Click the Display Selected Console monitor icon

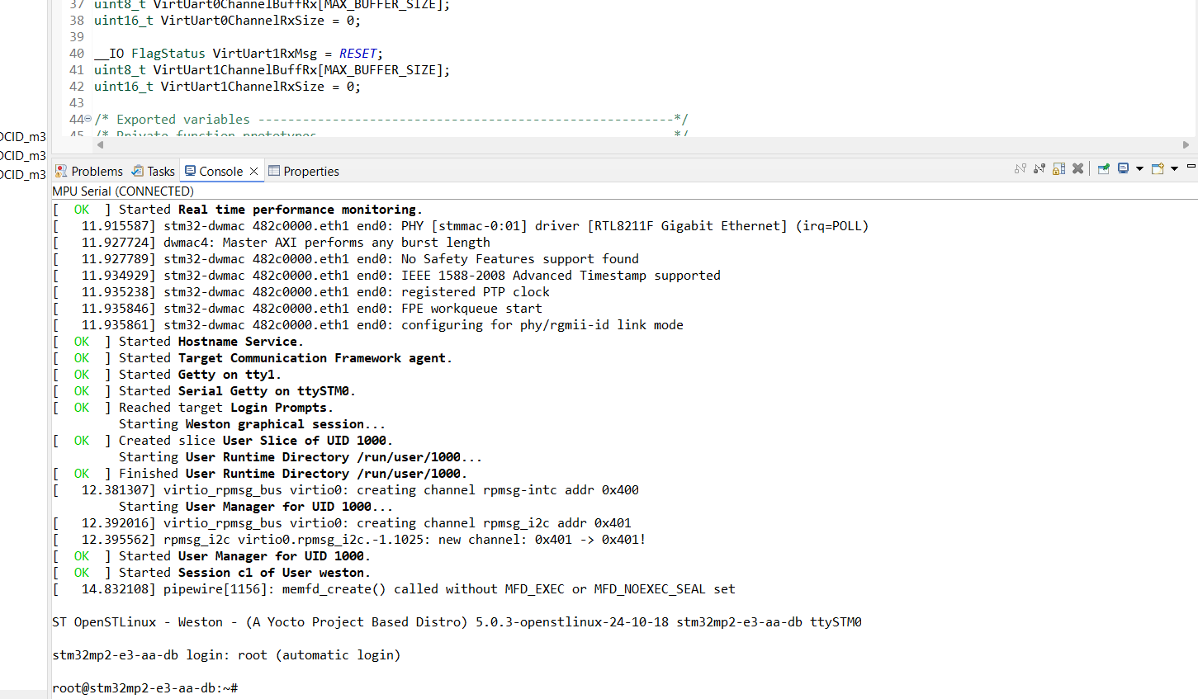(1123, 168)
